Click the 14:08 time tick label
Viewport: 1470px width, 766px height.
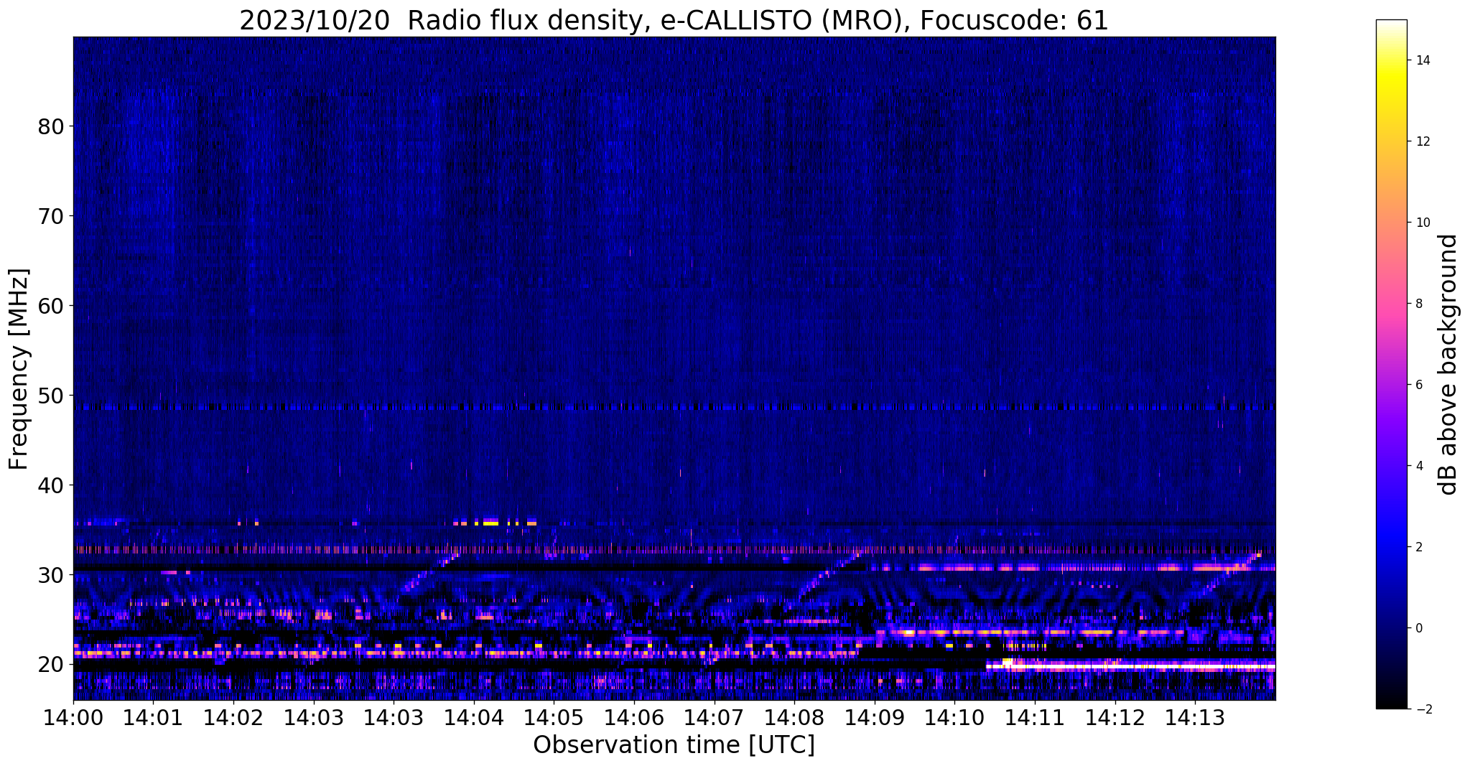[x=794, y=717]
